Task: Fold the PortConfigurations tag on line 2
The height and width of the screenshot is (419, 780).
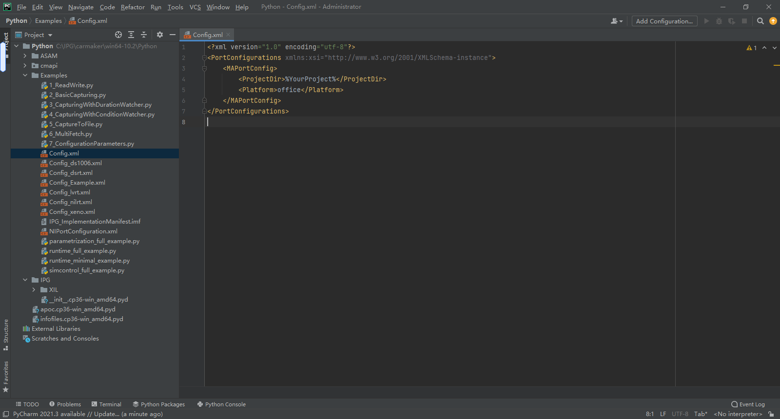Action: click(204, 57)
